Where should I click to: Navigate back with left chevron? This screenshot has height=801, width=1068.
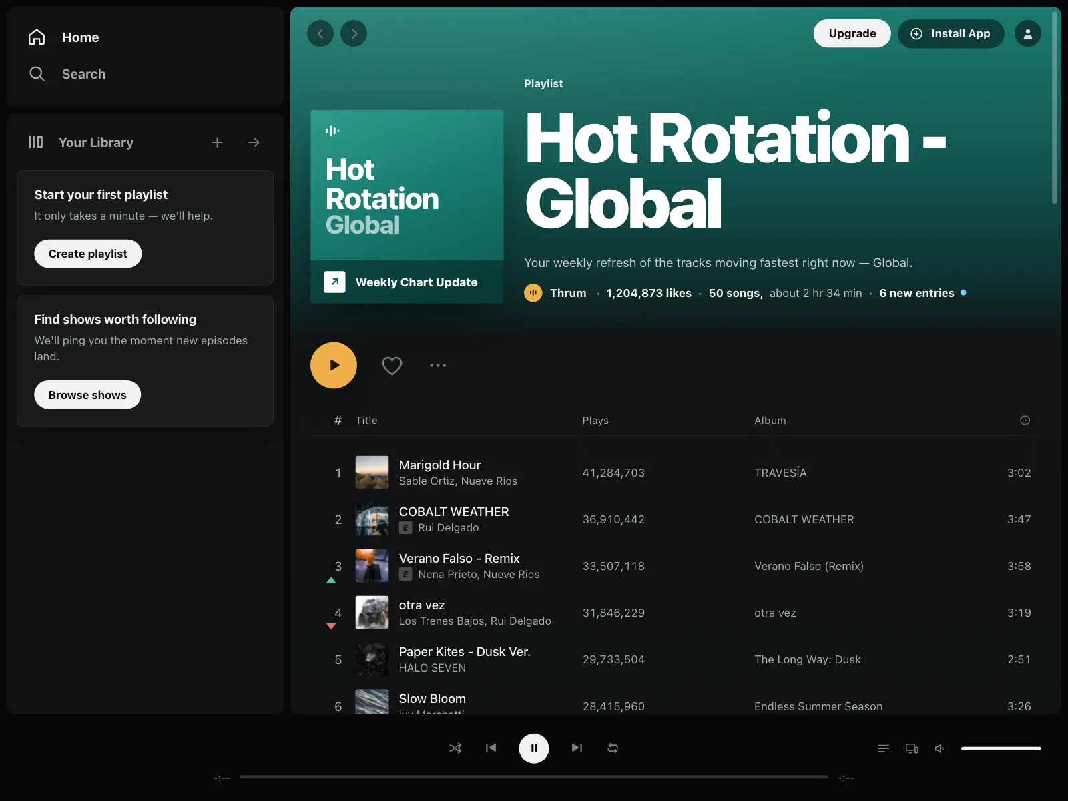320,33
